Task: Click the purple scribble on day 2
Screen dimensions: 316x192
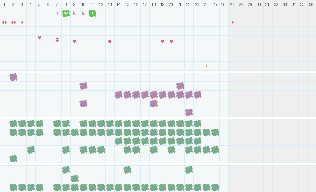Action: pos(13,77)
